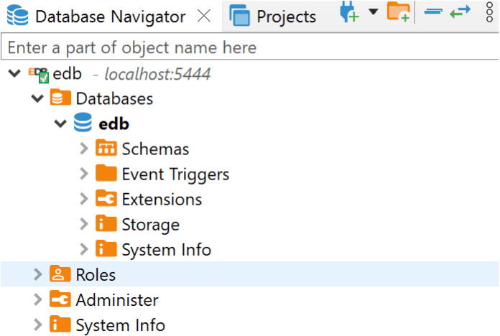Close the Database Navigator tab
This screenshot has width=500, height=336.
point(204,17)
